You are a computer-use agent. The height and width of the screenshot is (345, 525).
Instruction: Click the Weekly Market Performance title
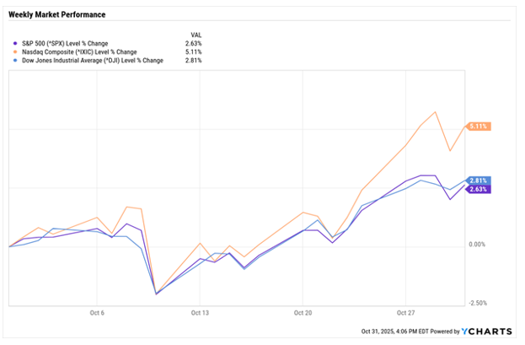tap(56, 15)
